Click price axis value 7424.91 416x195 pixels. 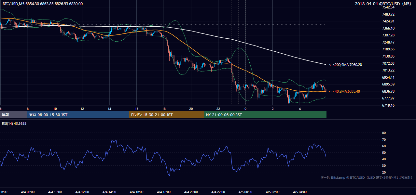pos(388,21)
